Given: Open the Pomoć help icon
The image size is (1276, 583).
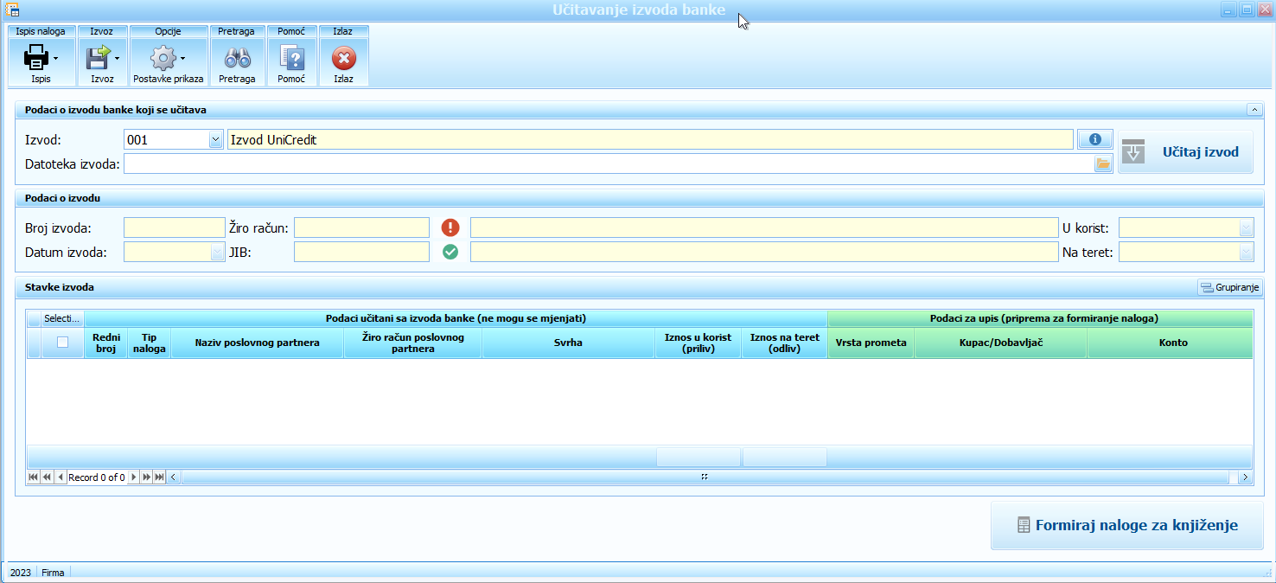Looking at the screenshot, I should click(291, 58).
